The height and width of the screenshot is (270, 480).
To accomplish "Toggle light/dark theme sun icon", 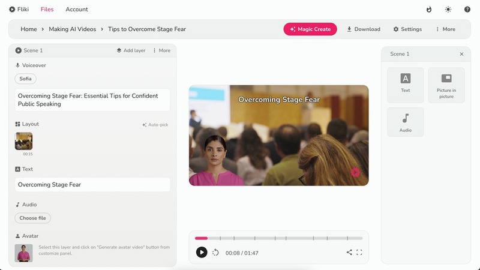I will click(x=448, y=10).
